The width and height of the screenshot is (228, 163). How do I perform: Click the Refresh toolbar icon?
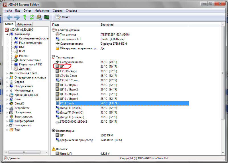click(32, 17)
